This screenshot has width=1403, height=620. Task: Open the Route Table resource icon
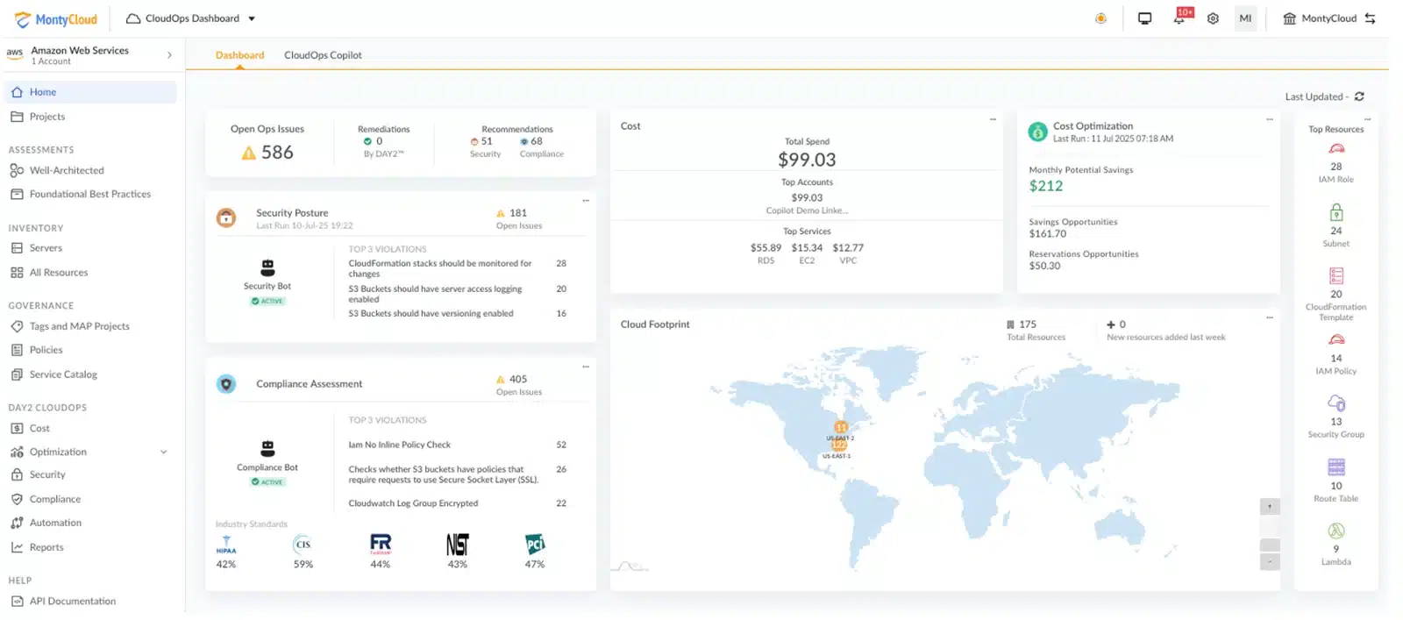1335,467
